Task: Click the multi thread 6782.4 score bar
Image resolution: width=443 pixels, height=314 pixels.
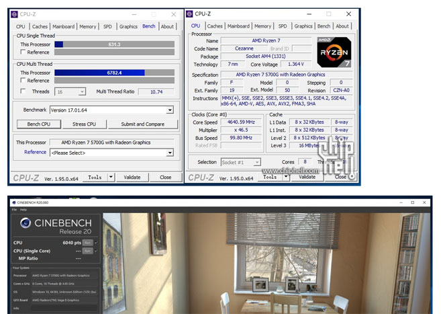Action: click(114, 73)
